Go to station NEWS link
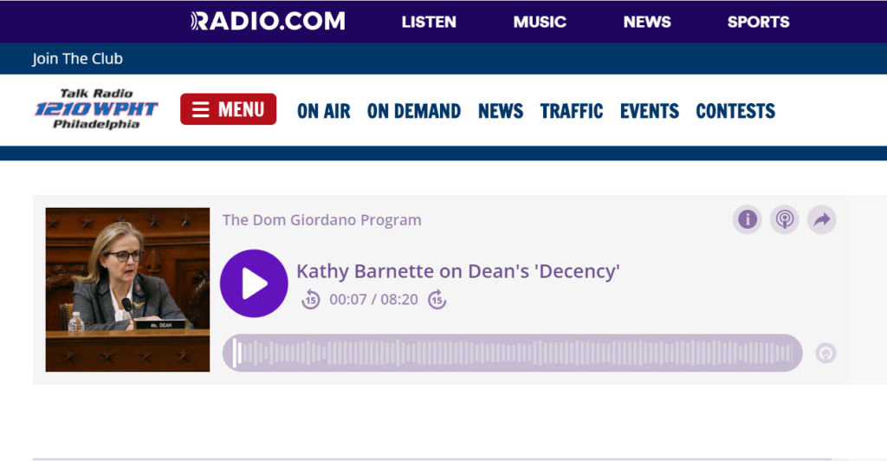The height and width of the screenshot is (461, 887). 501,111
